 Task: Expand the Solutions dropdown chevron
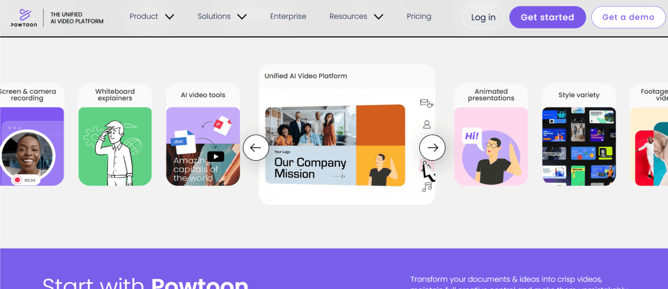pos(242,17)
